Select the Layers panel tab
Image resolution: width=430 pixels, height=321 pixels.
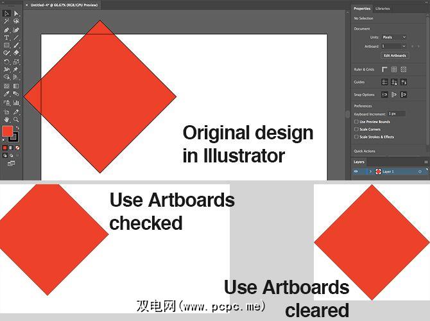tap(359, 162)
